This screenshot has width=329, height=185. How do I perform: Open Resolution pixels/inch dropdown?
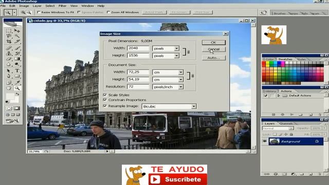(180, 87)
